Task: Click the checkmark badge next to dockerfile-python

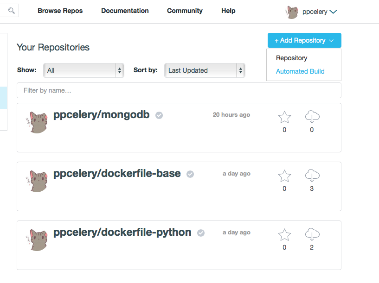Action: pos(201,233)
